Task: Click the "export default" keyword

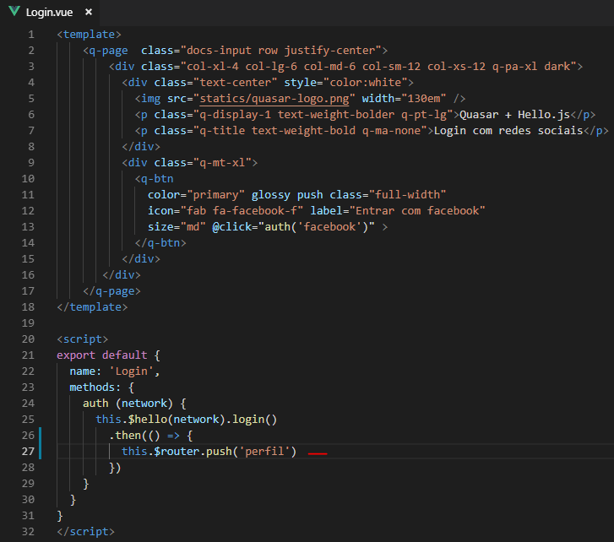Action: tap(102, 355)
